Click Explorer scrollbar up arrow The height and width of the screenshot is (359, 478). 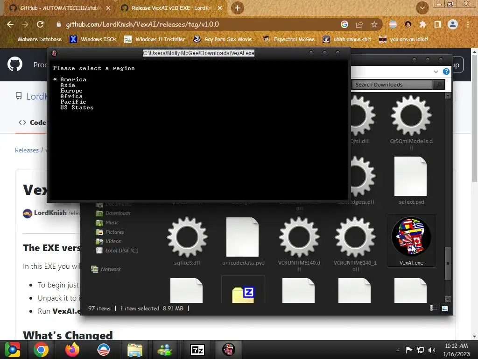pos(448,96)
